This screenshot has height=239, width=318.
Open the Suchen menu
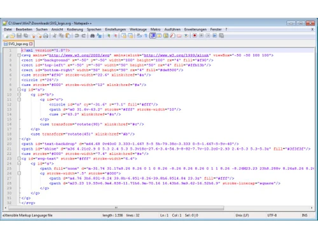coord(42,29)
